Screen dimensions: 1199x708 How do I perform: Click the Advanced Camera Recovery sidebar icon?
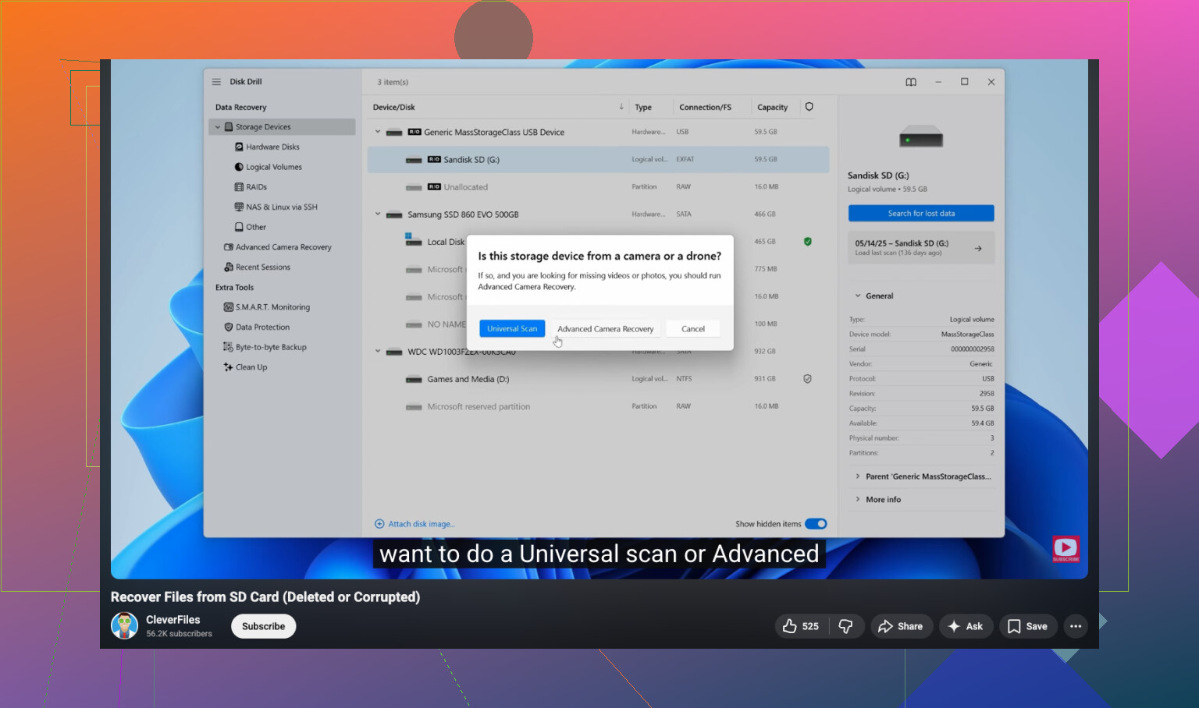click(x=229, y=247)
